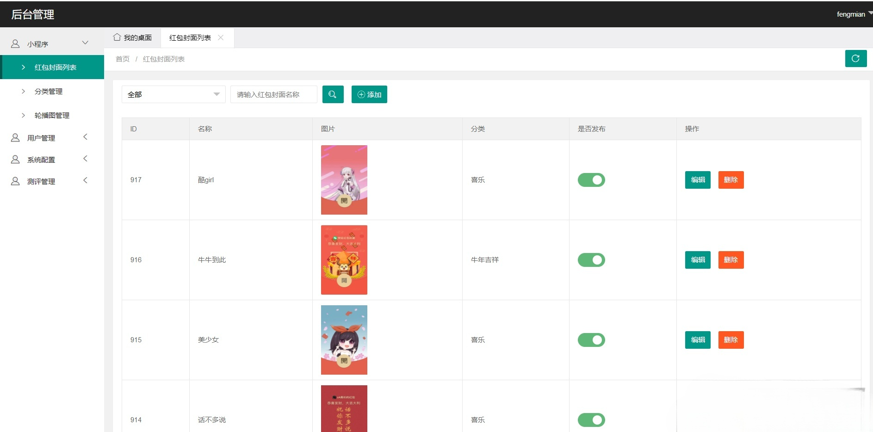Click the green refresh icon button
Image resolution: width=873 pixels, height=432 pixels.
click(855, 58)
